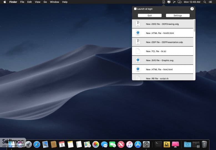216x150 pixels.
Task: Open the View menu
Action: (37, 2)
